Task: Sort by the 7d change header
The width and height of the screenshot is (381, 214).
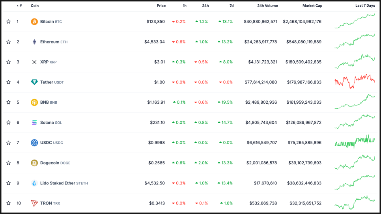Action: point(231,6)
